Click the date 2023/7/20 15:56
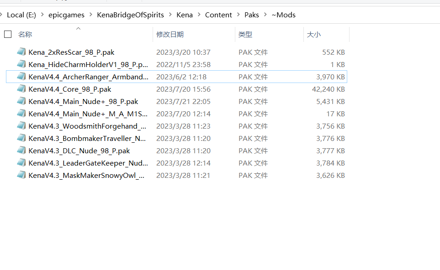440x270 pixels. 183,89
